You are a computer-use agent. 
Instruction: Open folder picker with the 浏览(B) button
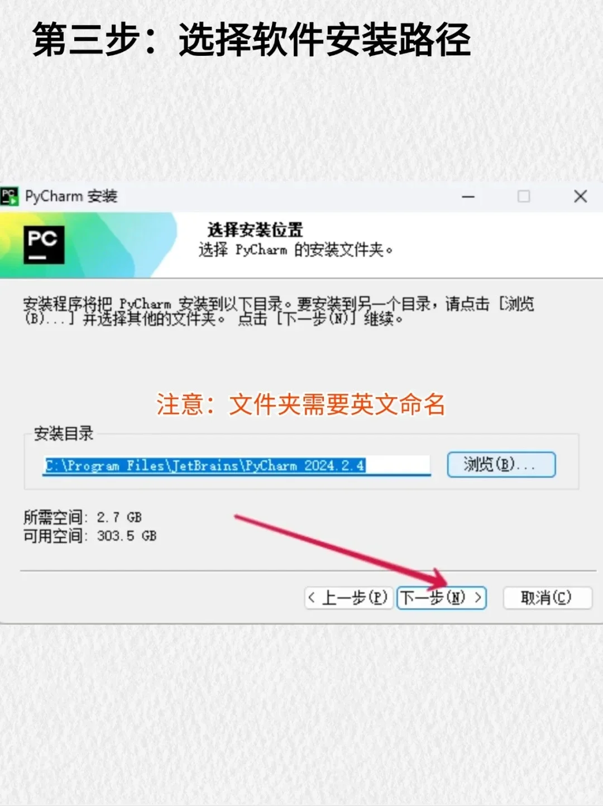501,465
